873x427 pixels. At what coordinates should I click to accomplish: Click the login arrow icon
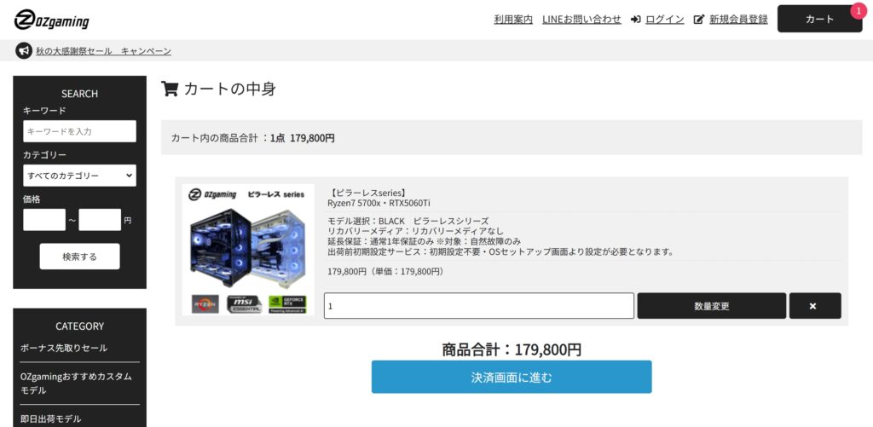(x=636, y=20)
